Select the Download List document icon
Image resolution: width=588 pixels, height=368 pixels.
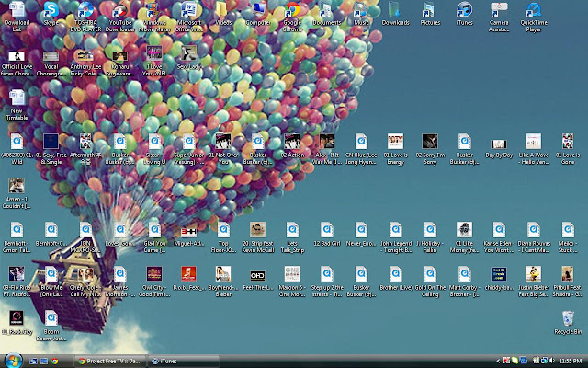click(x=17, y=17)
